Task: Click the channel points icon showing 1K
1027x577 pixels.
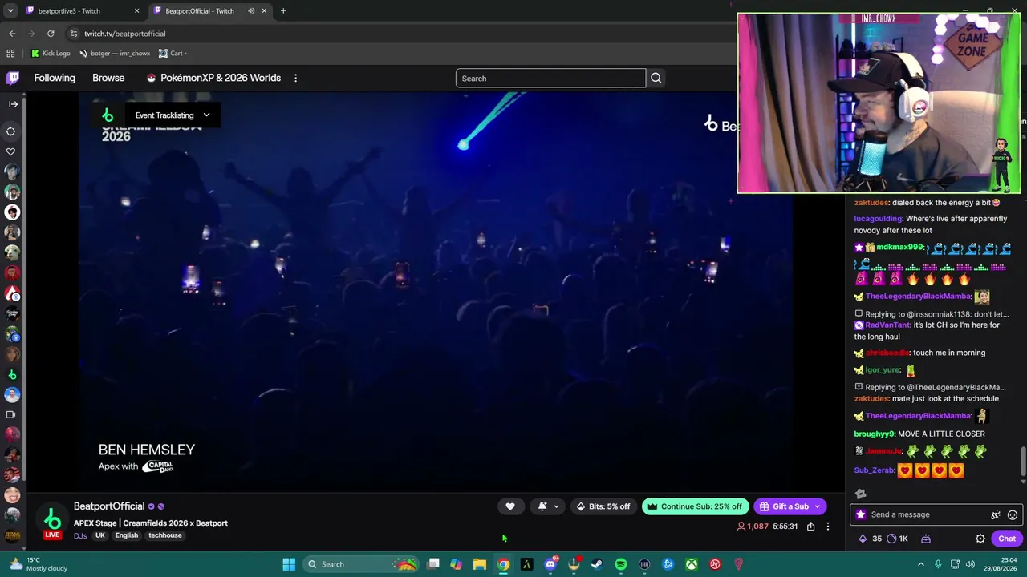Action: [898, 539]
